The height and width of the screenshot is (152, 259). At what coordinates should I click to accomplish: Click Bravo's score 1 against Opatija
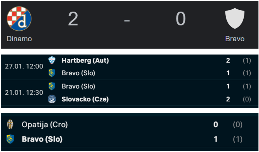[x=215, y=139]
